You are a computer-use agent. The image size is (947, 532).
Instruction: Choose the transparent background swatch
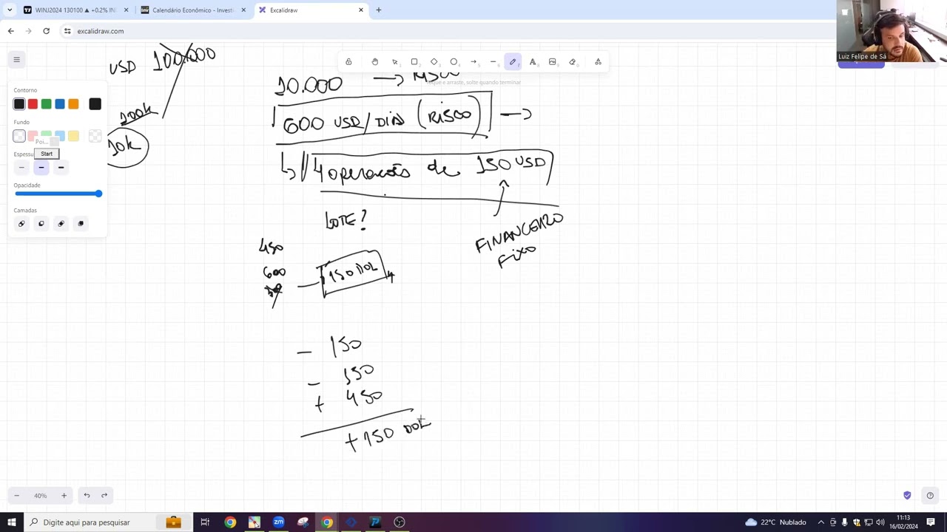[x=19, y=136]
